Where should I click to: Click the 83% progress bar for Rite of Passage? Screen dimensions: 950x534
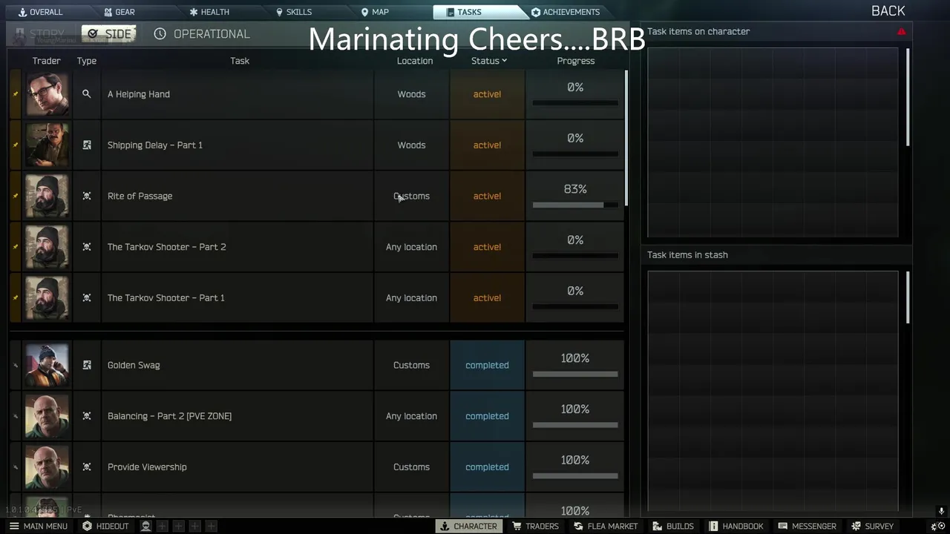[x=575, y=205]
